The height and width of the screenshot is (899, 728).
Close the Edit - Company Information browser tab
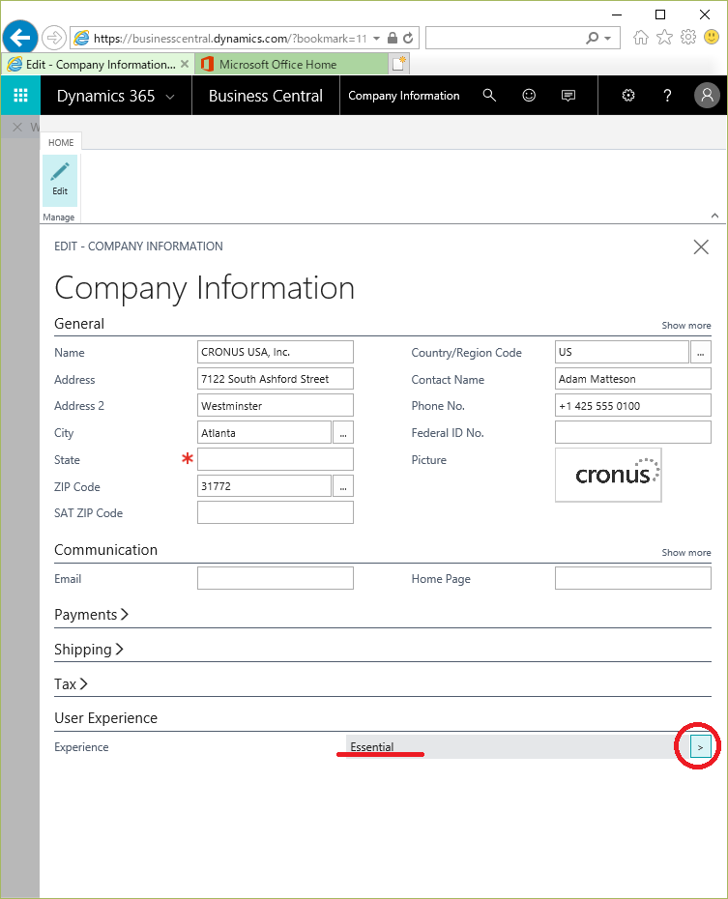click(185, 64)
